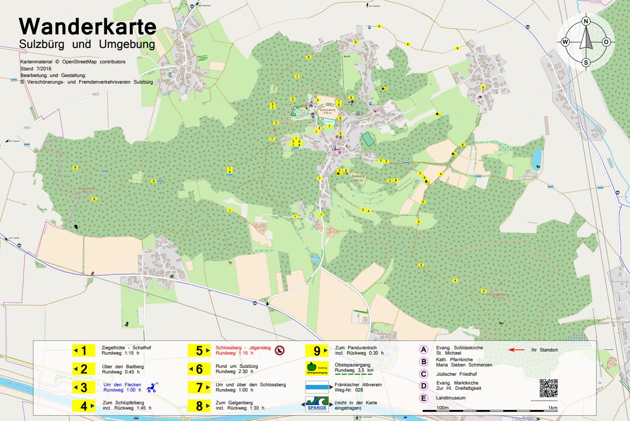Click the circled letter A legend marker

tap(424, 350)
